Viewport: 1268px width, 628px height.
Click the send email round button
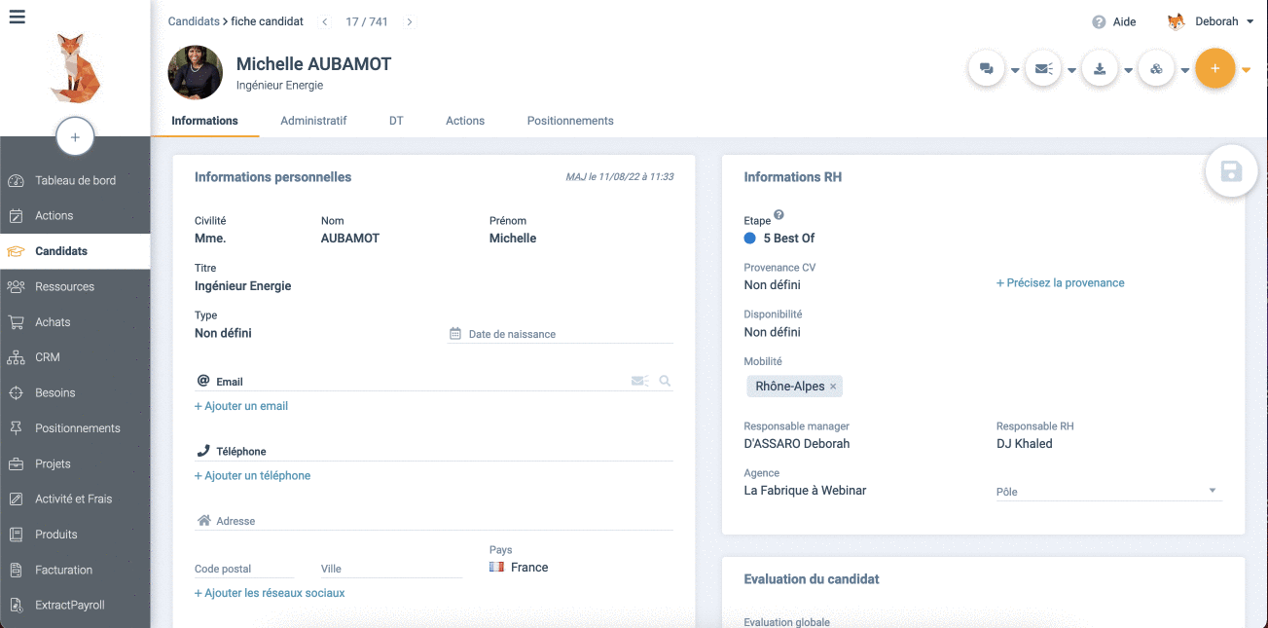coord(1043,69)
